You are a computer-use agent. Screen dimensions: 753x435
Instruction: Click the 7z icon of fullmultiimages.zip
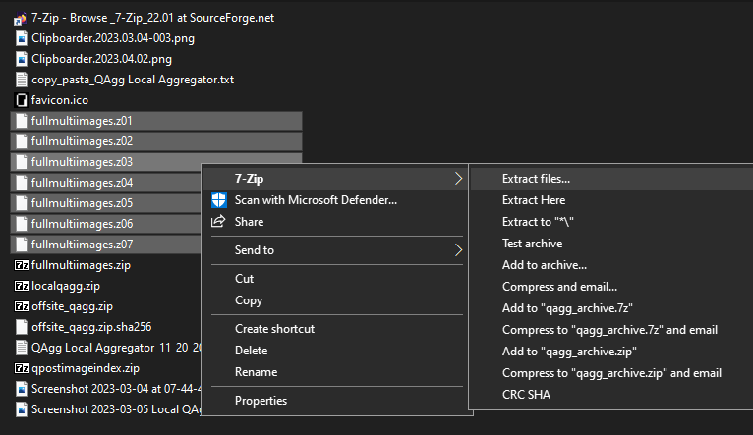pyautogui.click(x=21, y=265)
